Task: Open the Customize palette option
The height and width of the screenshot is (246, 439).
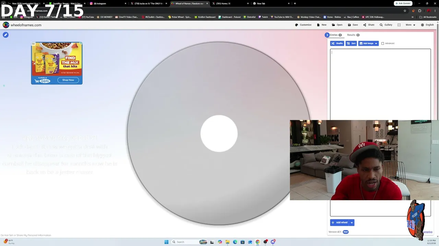Action: pos(303,25)
